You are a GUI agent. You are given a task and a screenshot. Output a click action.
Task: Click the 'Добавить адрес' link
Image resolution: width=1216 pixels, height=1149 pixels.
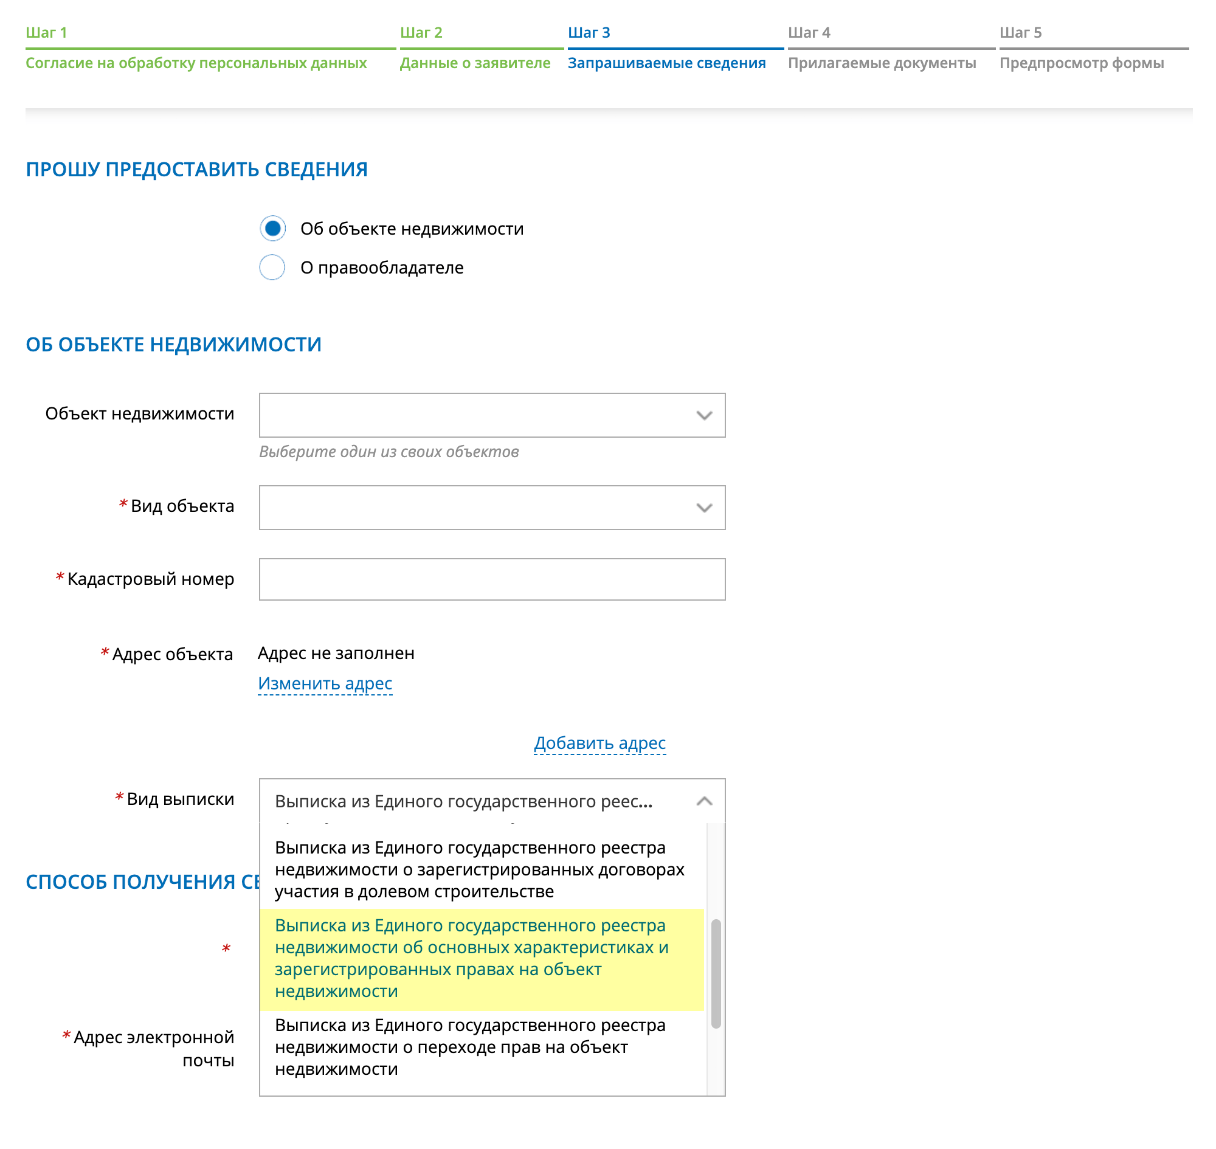tap(599, 743)
